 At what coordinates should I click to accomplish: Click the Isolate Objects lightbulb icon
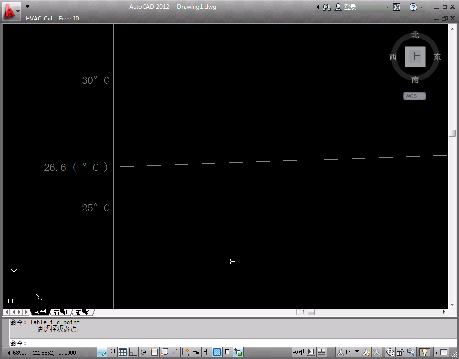tap(425, 352)
